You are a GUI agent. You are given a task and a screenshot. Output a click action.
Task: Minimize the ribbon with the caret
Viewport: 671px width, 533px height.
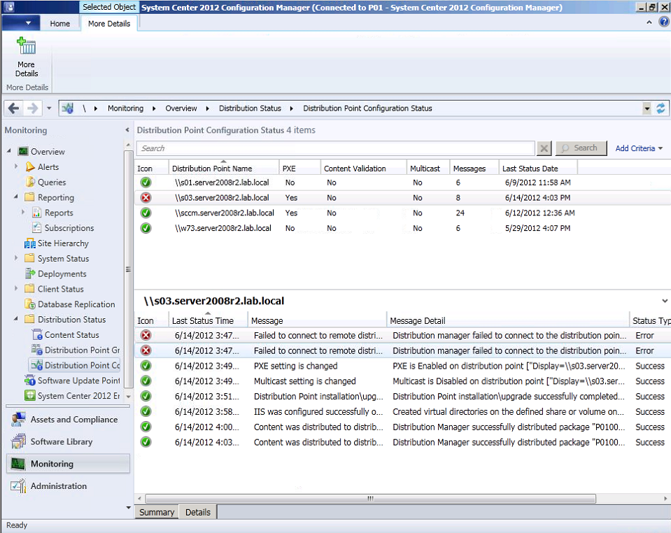[649, 22]
